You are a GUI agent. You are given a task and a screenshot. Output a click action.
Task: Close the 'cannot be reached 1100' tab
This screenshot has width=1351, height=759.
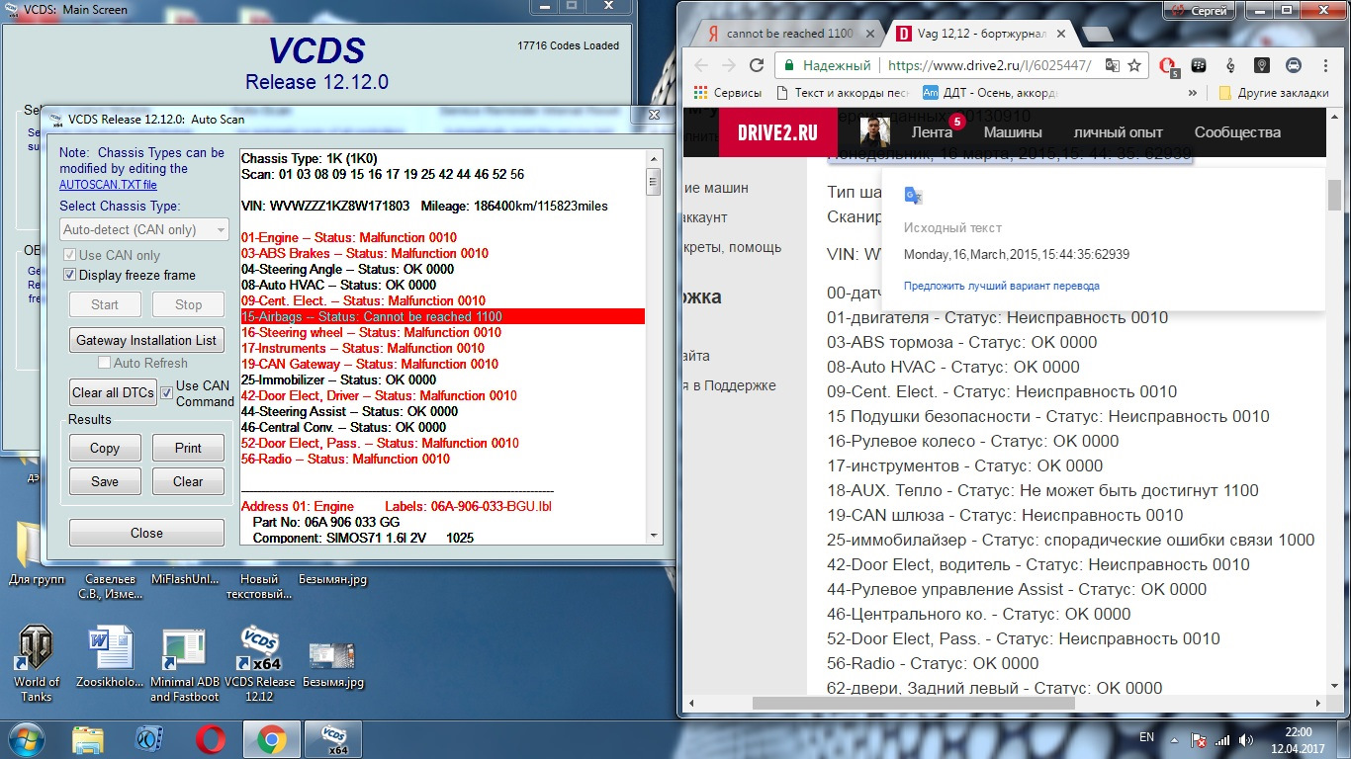869,34
